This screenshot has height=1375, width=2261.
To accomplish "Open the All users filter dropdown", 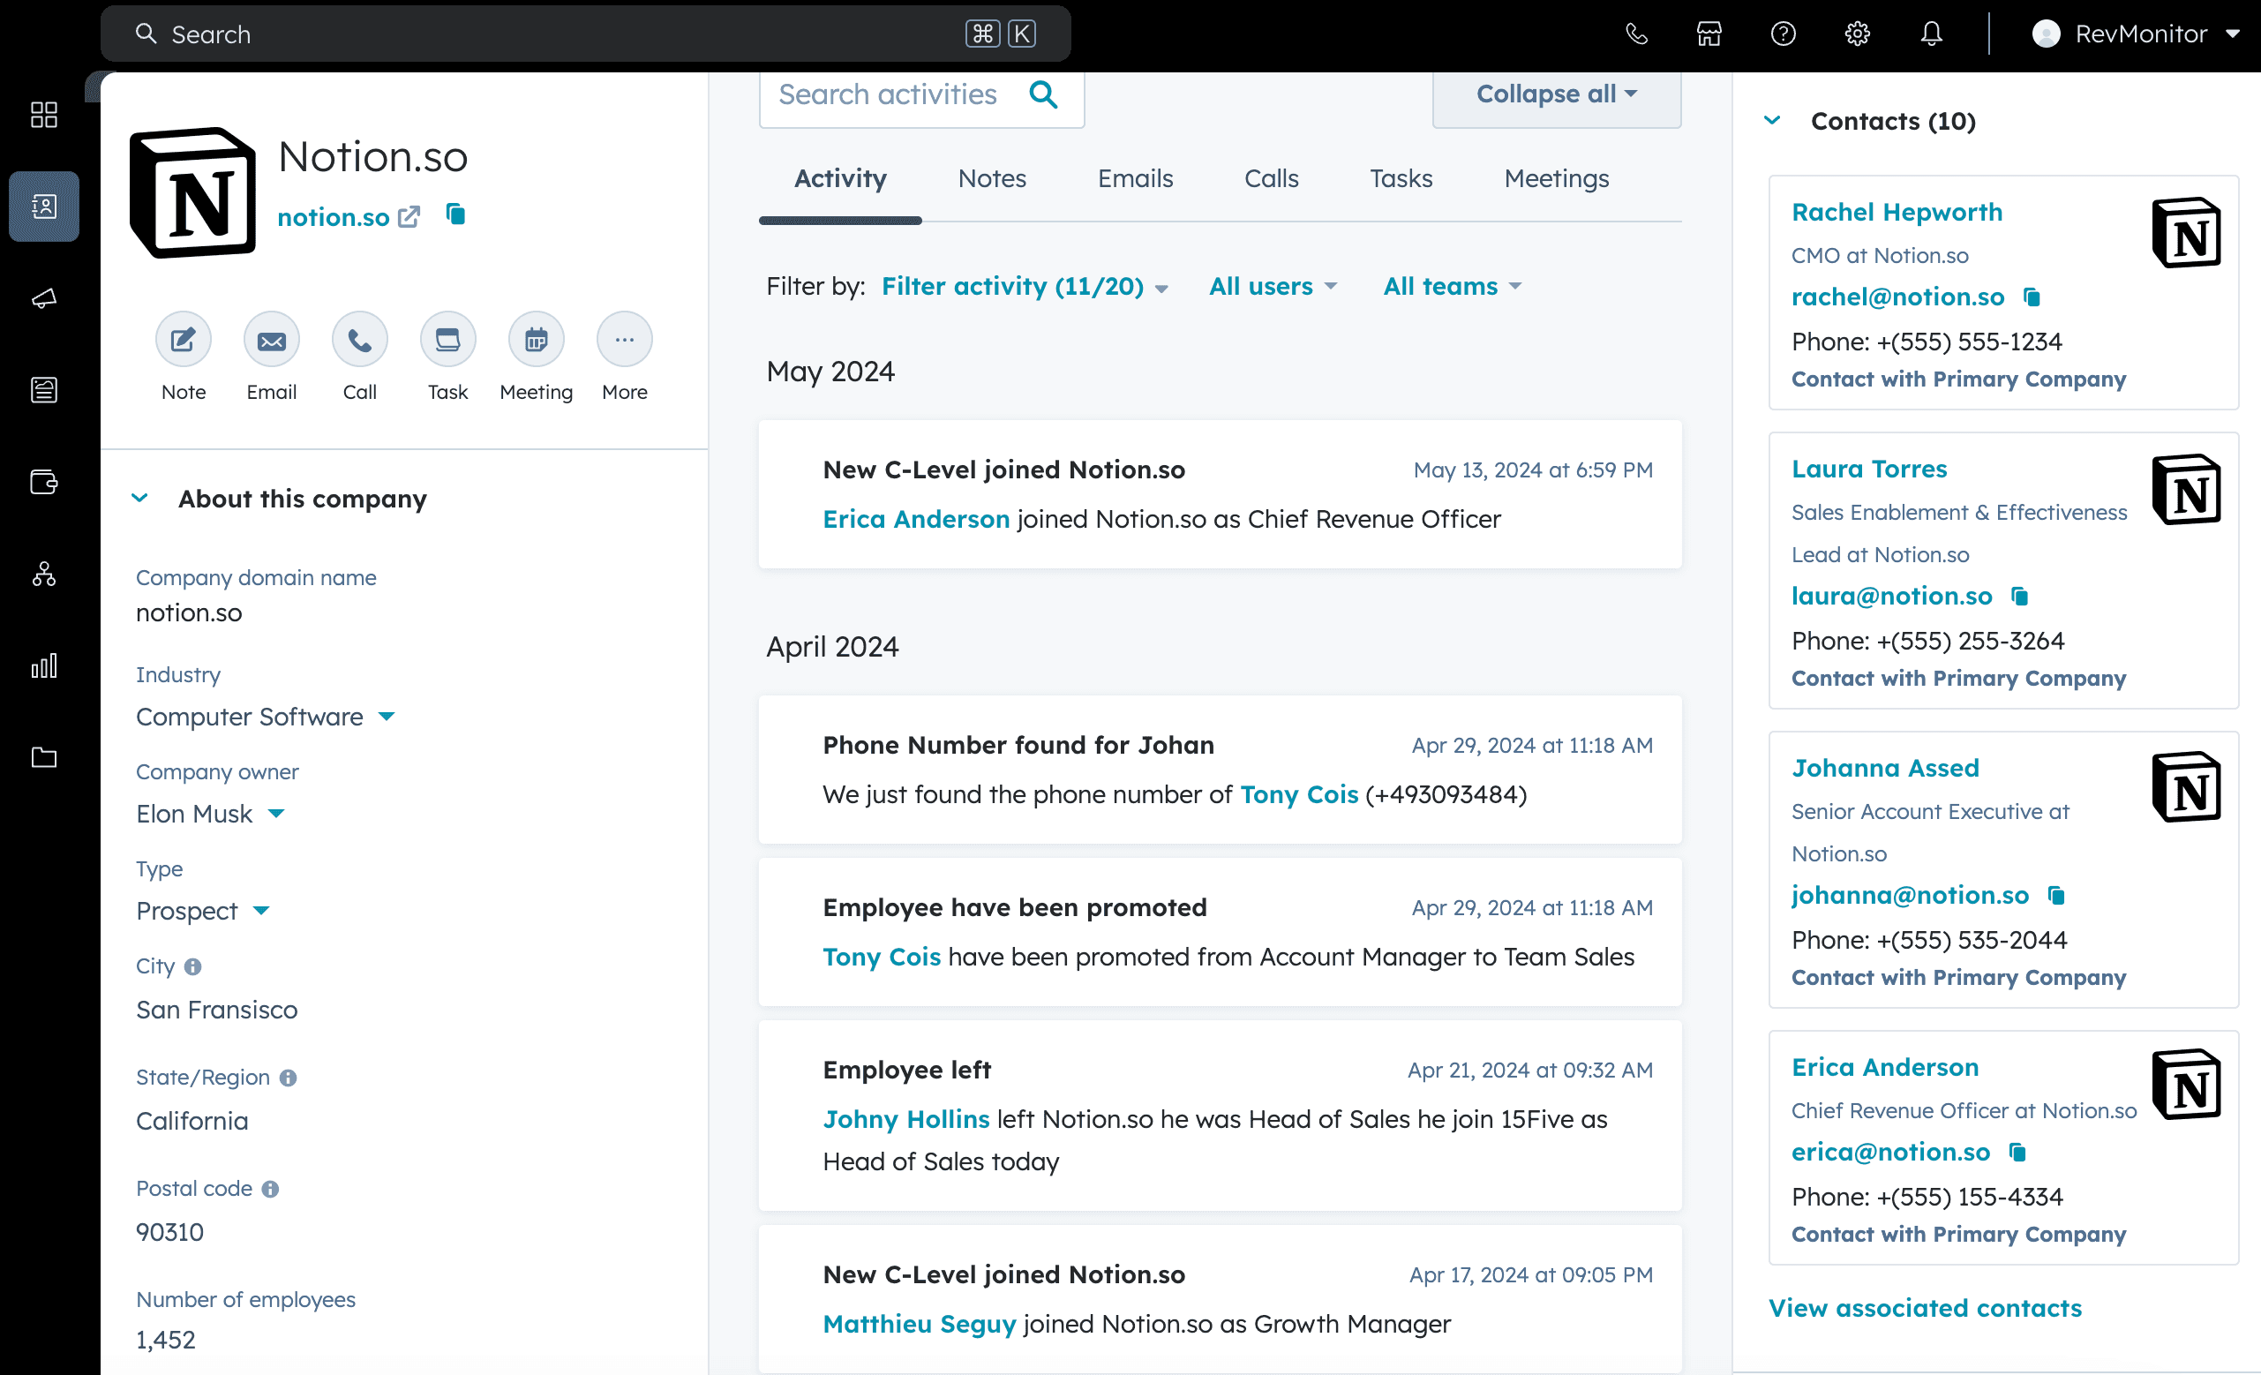I will pos(1273,286).
